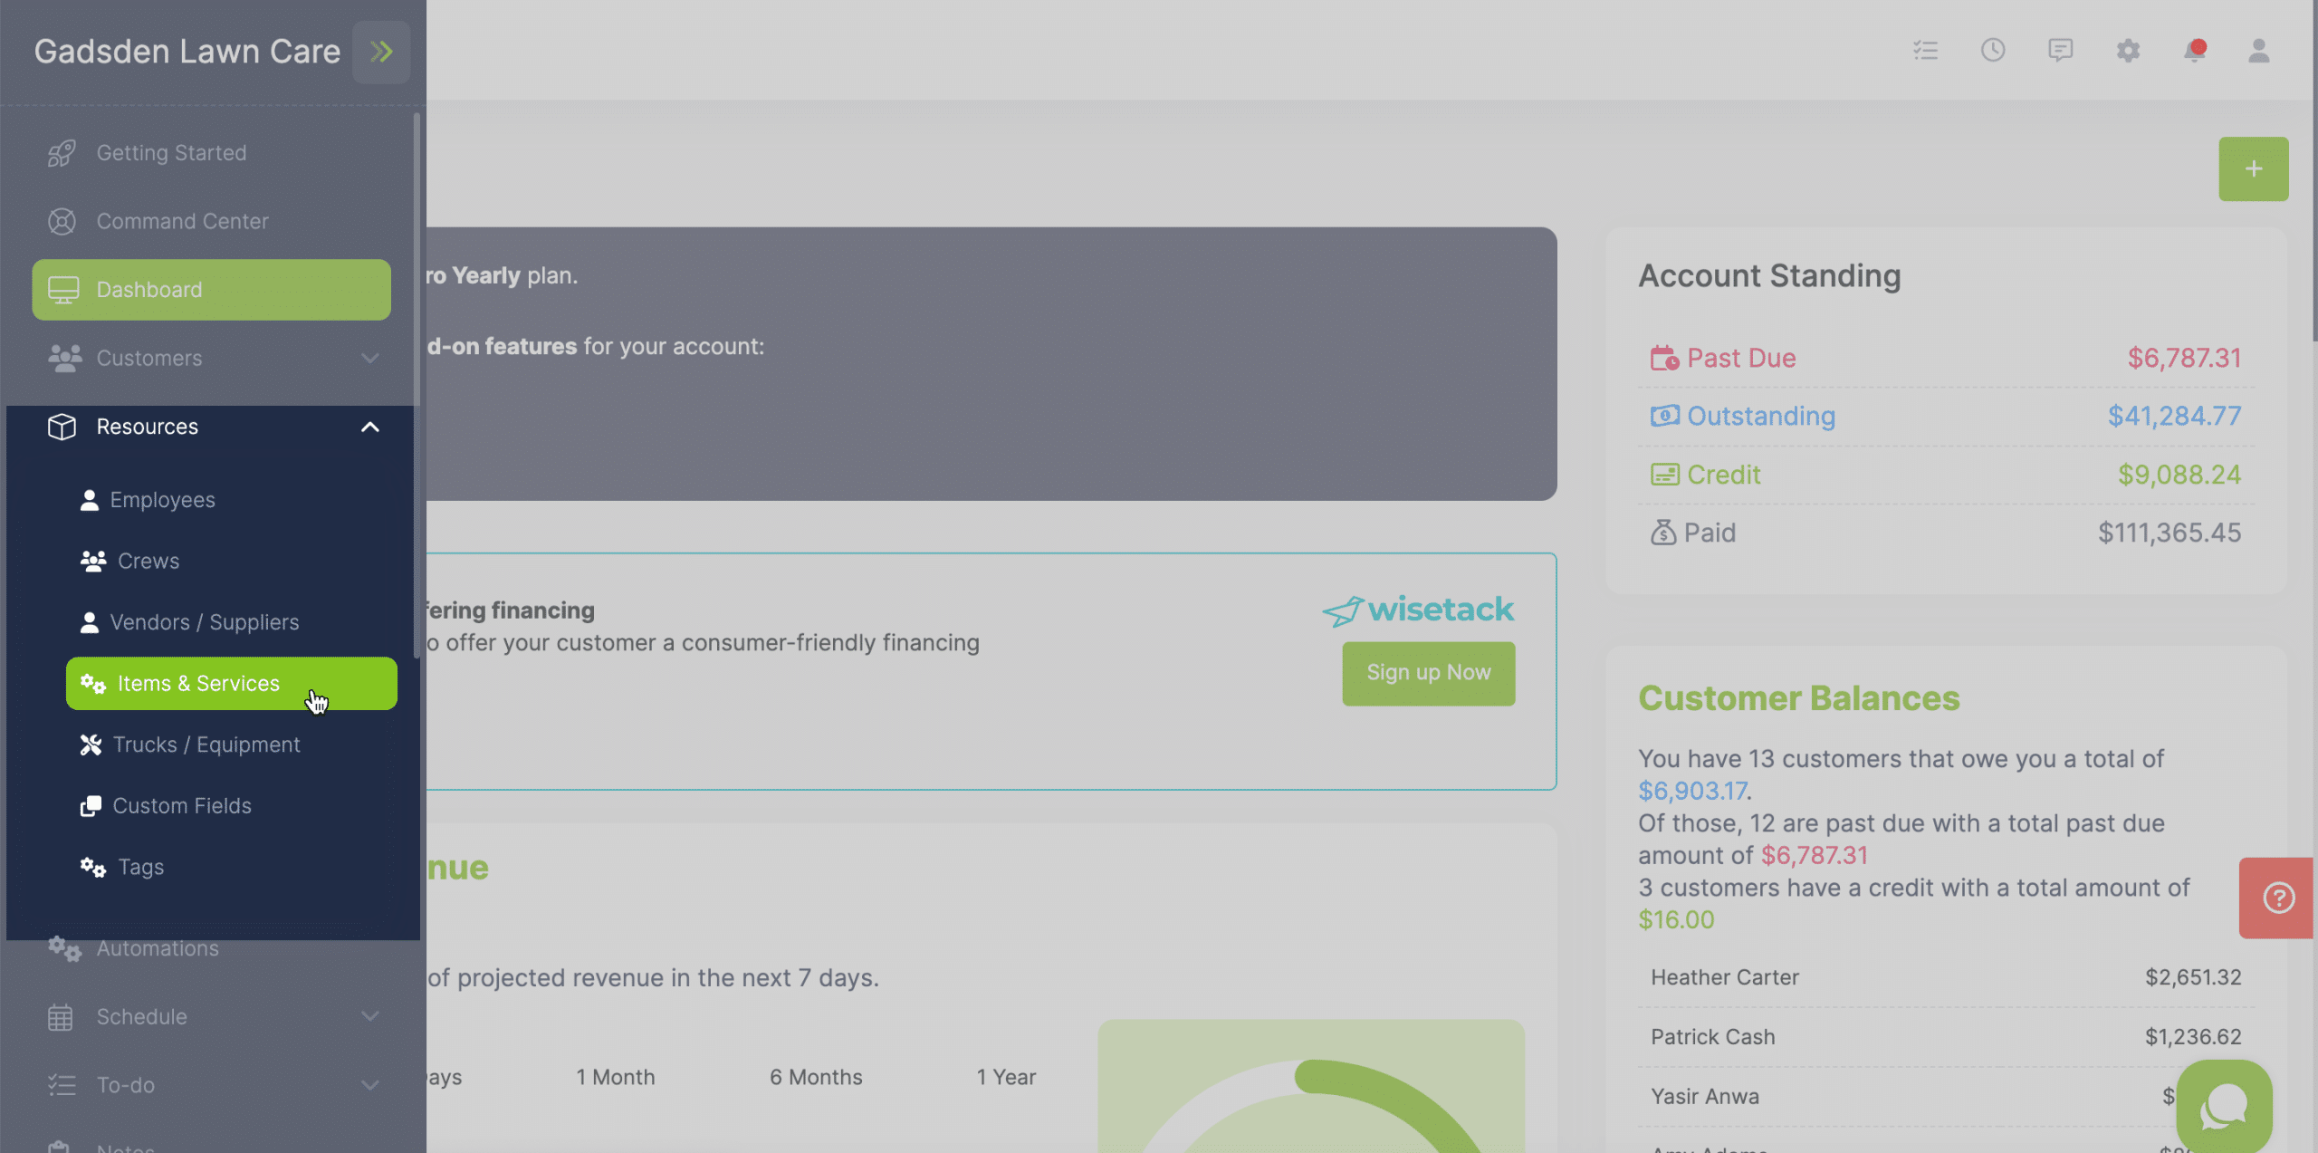Open the Custom Fields menu item

[x=231, y=806]
